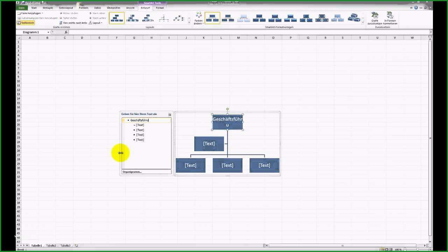Open the Farben ändern color menu
The width and height of the screenshot is (448, 252).
[x=198, y=18]
